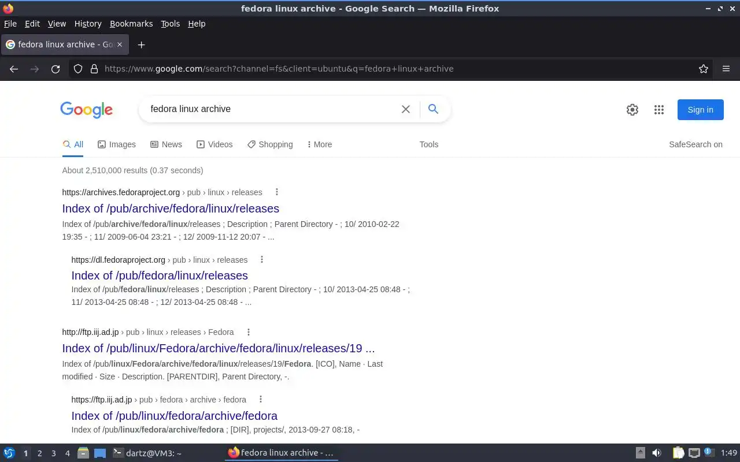740x462 pixels.
Task: Click in the Google search input field
Action: pos(272,109)
